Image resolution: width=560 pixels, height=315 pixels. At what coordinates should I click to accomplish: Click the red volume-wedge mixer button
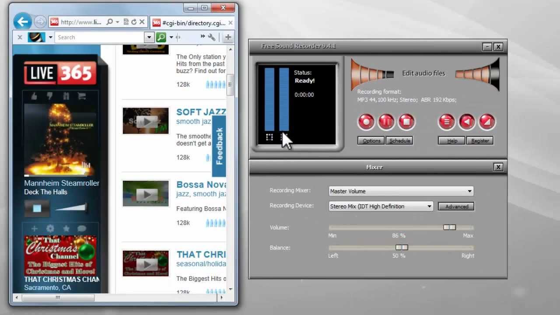pyautogui.click(x=487, y=122)
